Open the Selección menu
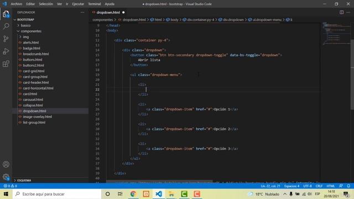Viewport: 354px width, 199px height. [x=45, y=4]
